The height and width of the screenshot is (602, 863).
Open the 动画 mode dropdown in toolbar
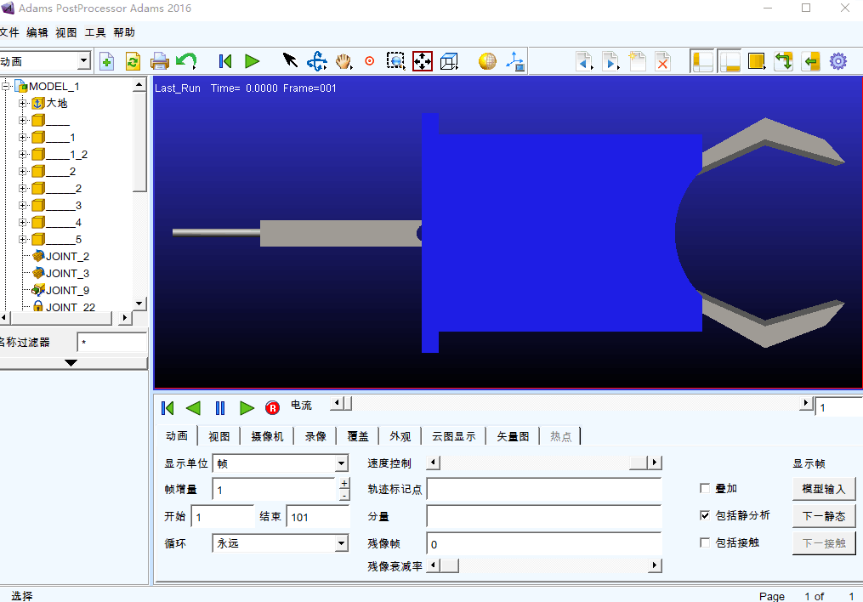point(83,60)
